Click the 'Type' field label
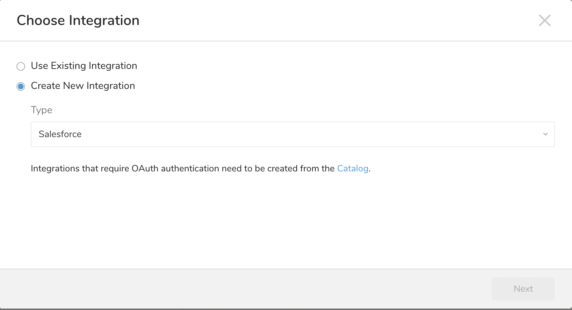Image resolution: width=572 pixels, height=310 pixels. tap(42, 110)
